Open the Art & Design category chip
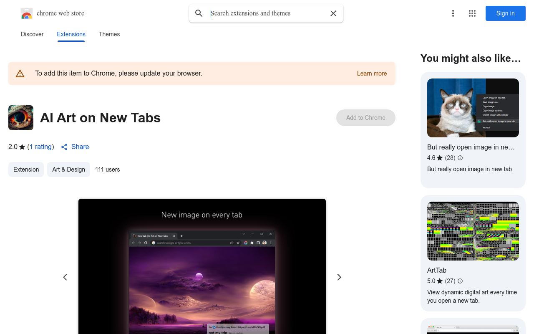This screenshot has width=534, height=334. click(68, 170)
